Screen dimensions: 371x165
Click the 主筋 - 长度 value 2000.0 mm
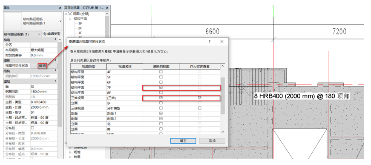click(x=44, y=107)
